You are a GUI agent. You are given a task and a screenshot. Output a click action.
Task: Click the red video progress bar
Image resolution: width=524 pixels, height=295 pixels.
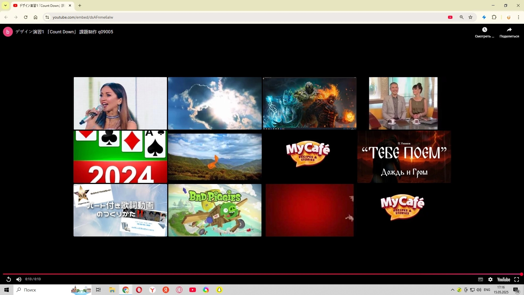(x=262, y=274)
